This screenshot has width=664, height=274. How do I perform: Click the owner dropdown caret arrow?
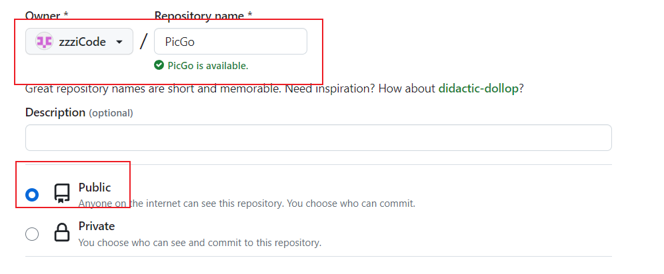pos(119,42)
